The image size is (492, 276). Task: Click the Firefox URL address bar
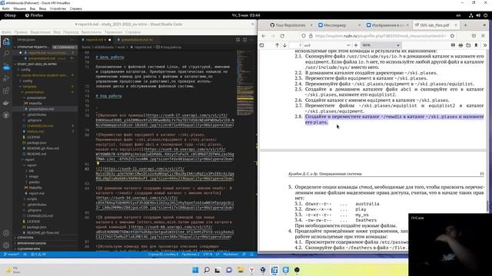[x=380, y=36]
